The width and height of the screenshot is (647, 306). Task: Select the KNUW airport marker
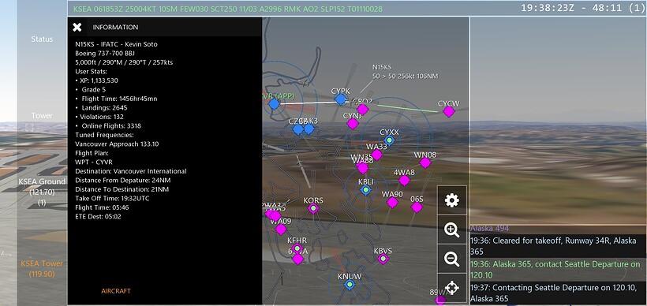click(350, 284)
